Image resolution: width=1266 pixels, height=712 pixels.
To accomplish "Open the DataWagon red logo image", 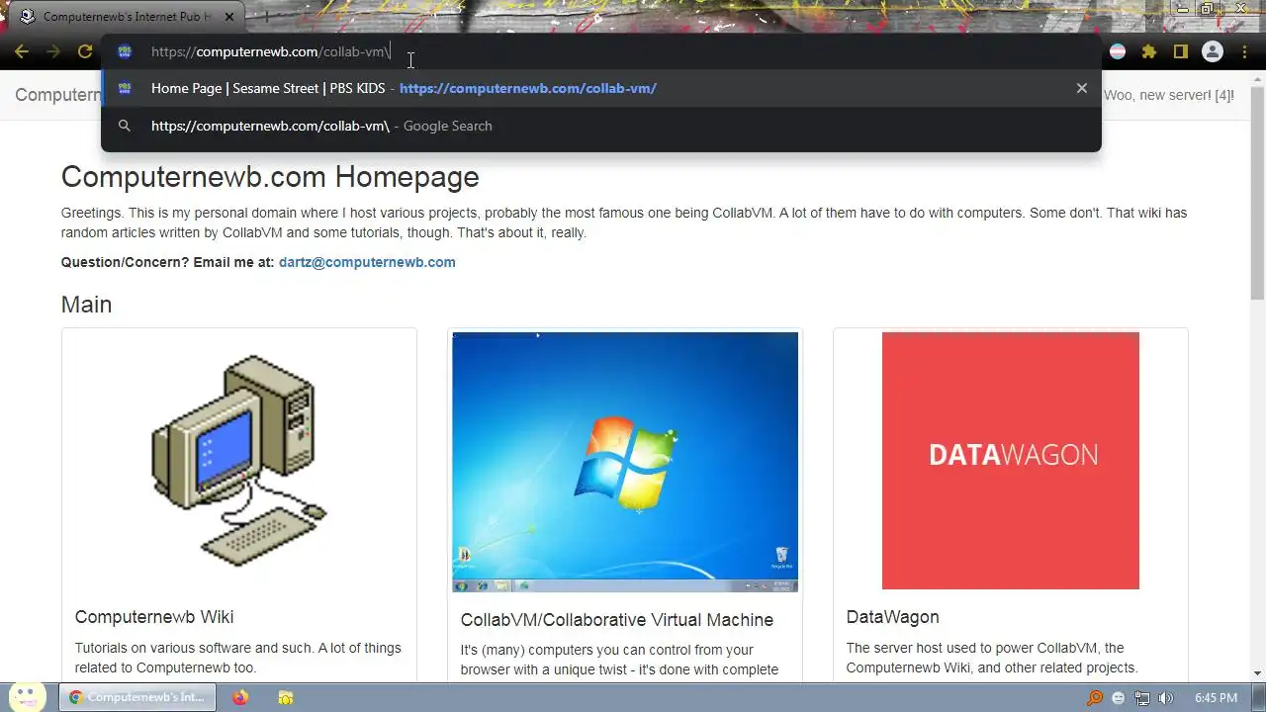I will coord(1011,461).
